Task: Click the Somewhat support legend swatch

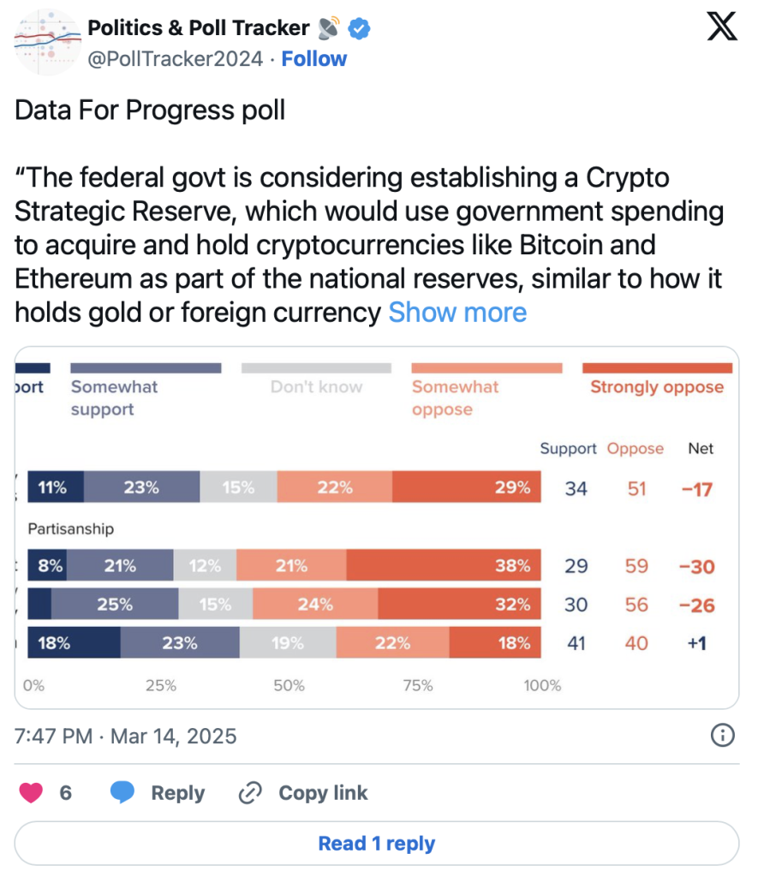Action: [146, 368]
